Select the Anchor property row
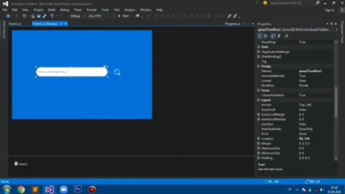345x194 pixels. point(295,105)
